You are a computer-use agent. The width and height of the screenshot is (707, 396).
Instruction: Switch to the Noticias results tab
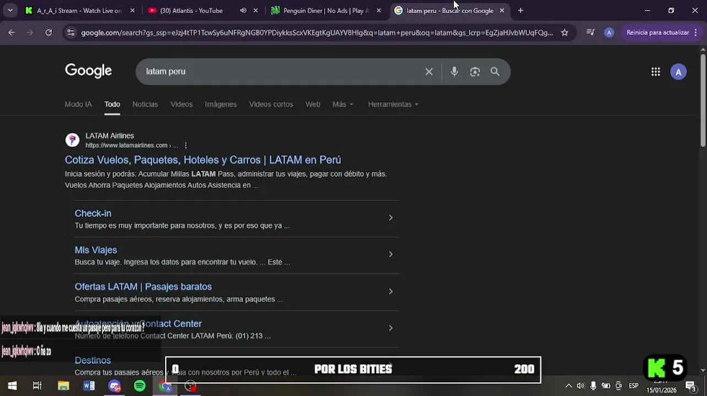click(x=145, y=104)
